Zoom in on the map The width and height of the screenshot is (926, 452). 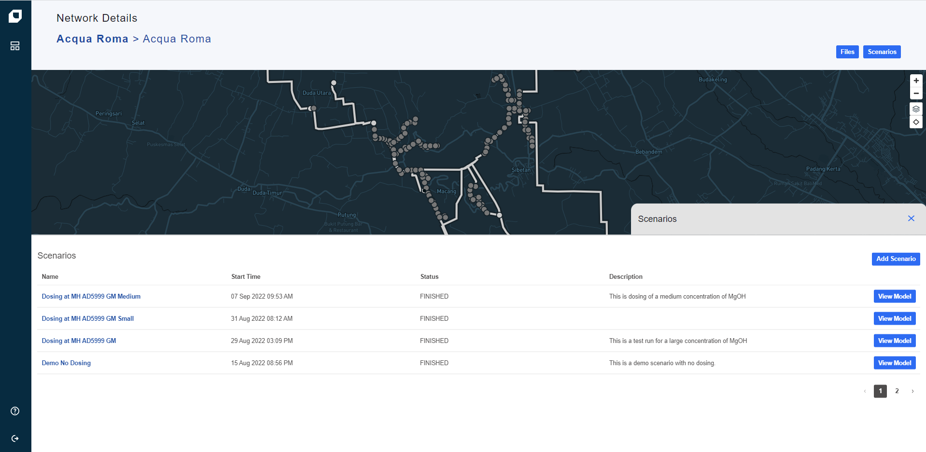coord(916,81)
